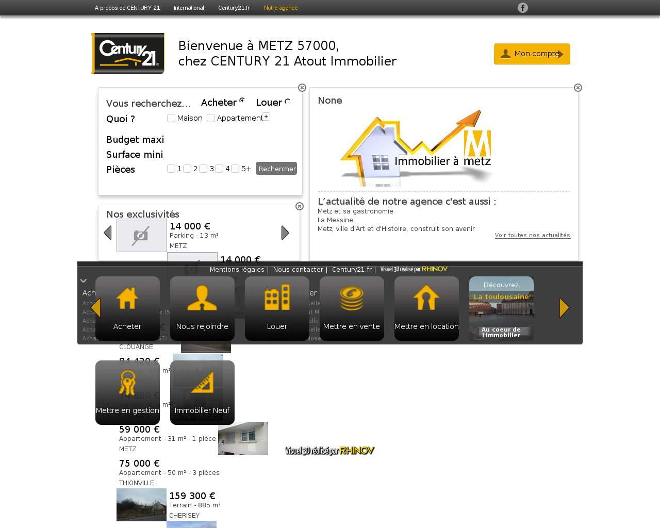660x528 pixels.
Task: Click the Mon compte button
Action: coord(532,54)
